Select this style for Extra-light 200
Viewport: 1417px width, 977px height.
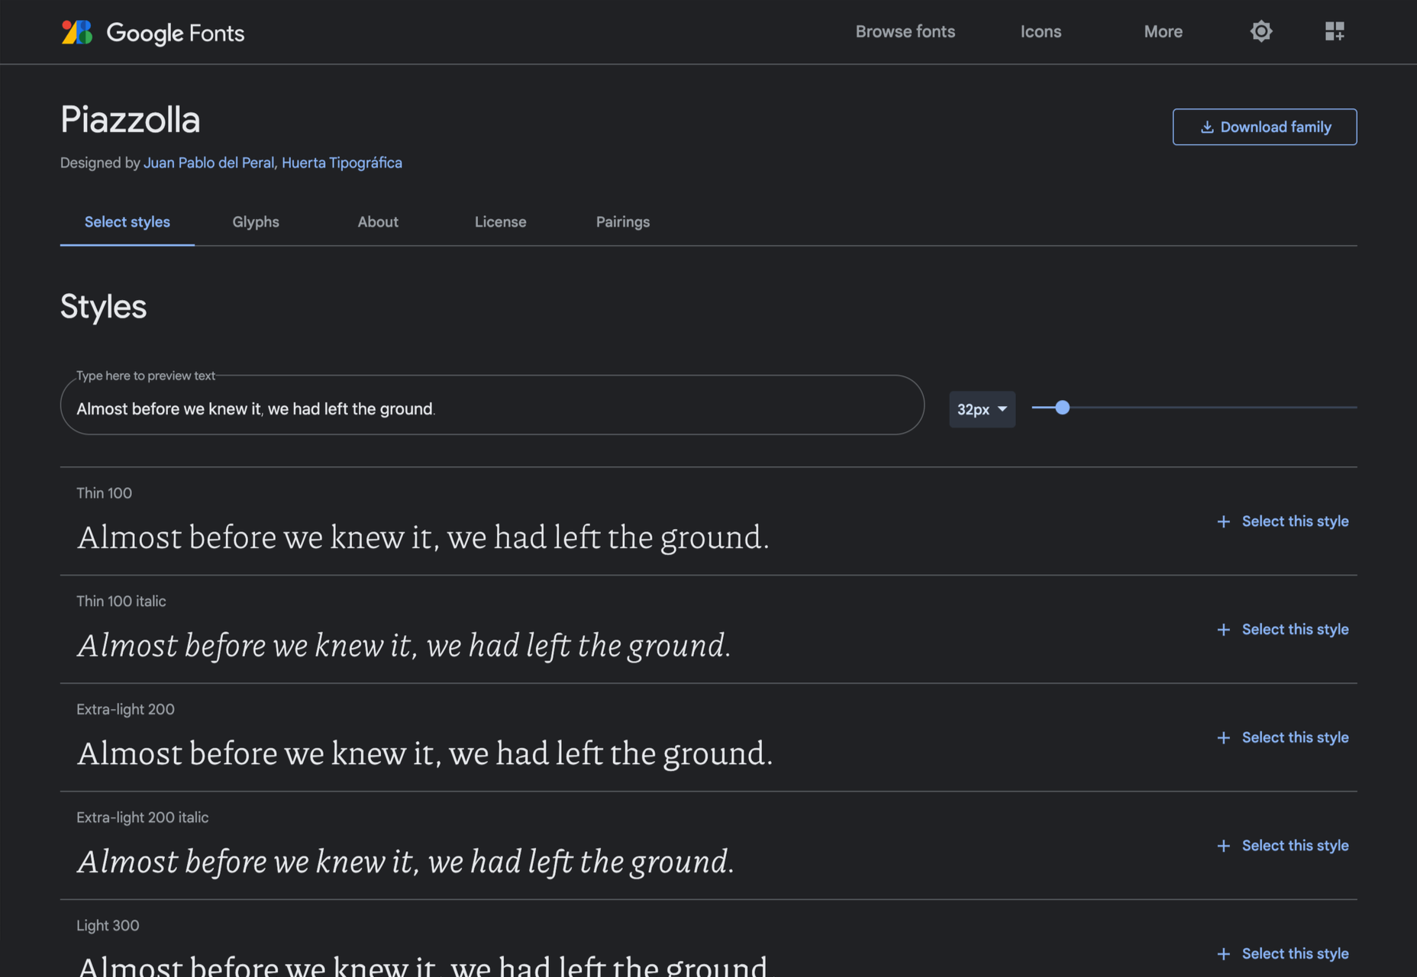point(1295,738)
